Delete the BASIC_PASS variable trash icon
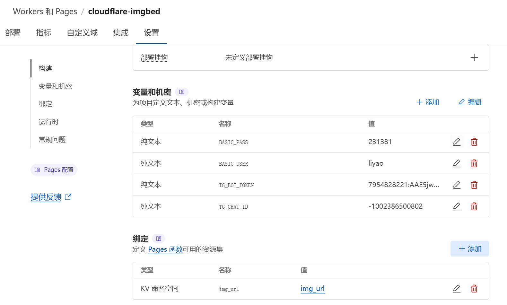The image size is (507, 305). (474, 142)
